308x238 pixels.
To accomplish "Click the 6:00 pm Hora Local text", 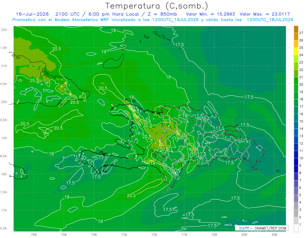I will click(x=114, y=14).
